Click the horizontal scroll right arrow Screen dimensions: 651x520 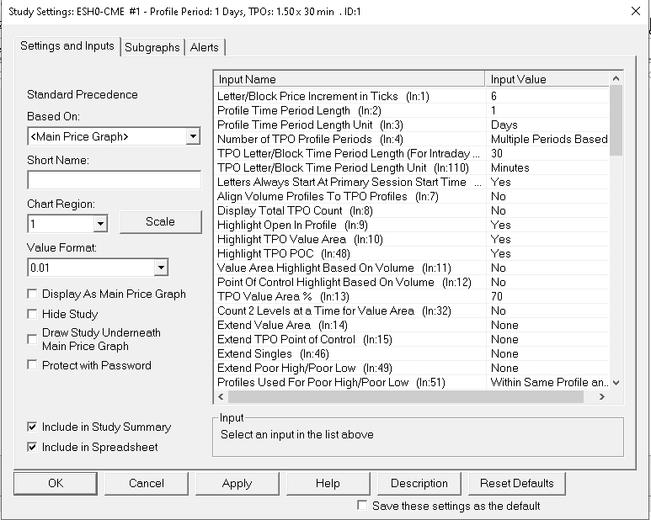click(601, 397)
